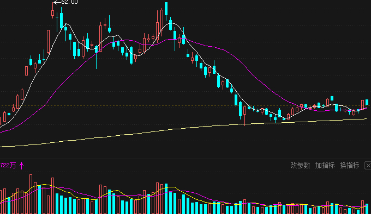Click the magenta up arrow beside 722万
Screen dimensions: 371x214
(21, 166)
